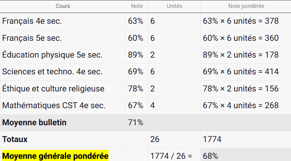Click the Note column header
This screenshot has height=161, width=291.
coord(137,6)
